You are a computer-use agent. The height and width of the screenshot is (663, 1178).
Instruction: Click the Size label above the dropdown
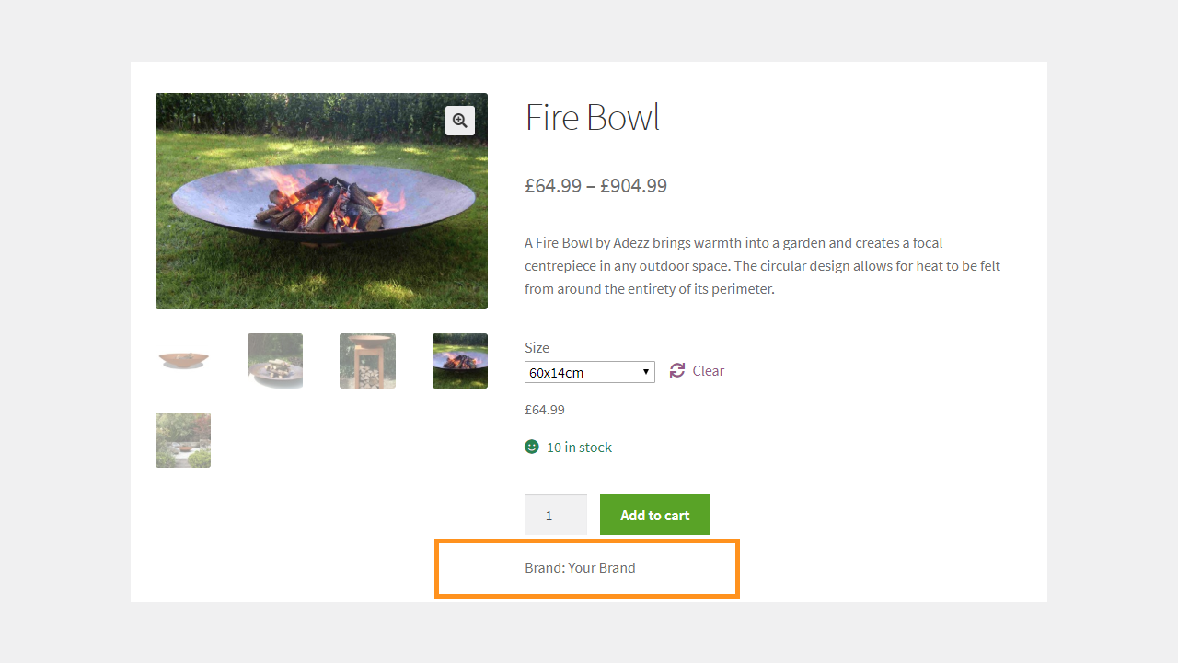[537, 347]
